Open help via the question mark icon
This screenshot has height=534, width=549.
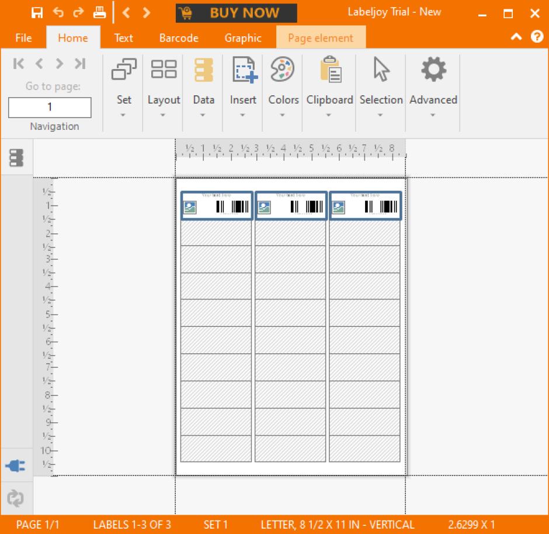coord(537,36)
